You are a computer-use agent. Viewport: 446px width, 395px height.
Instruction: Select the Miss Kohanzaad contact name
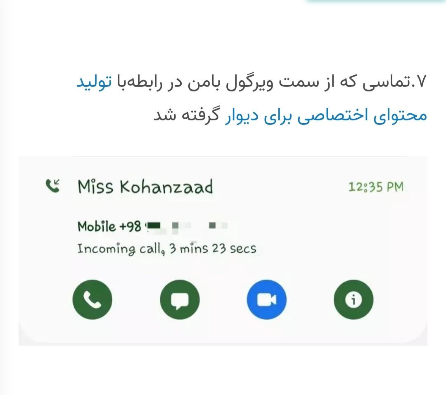click(145, 187)
